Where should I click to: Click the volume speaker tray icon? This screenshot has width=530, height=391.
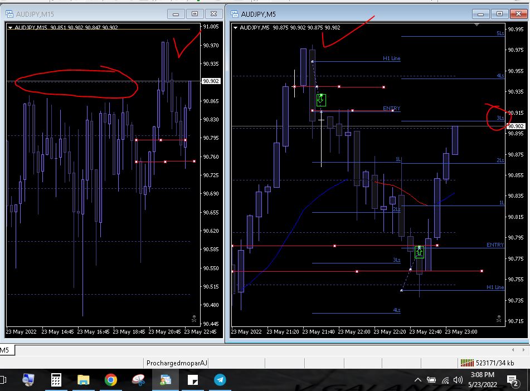tap(458, 380)
